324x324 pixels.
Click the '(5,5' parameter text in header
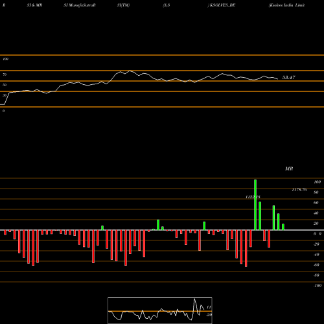167,5
